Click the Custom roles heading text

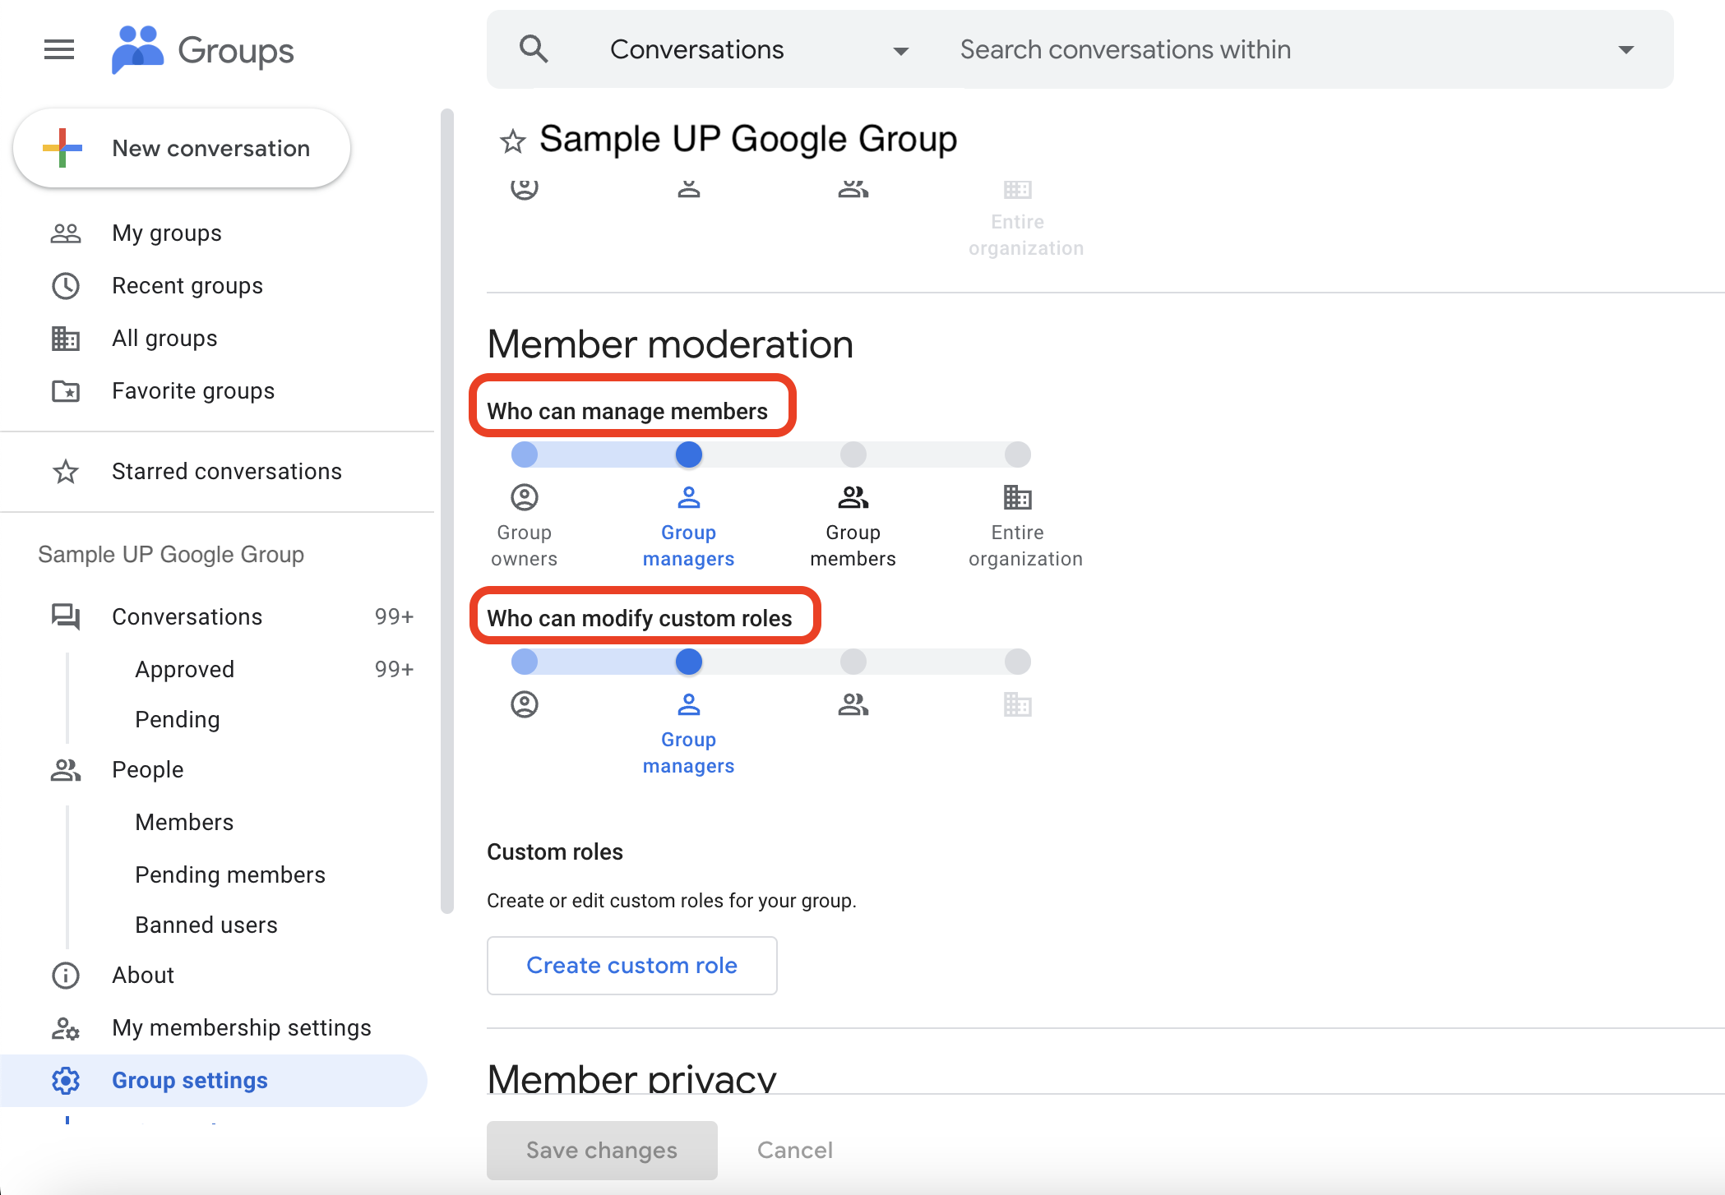[x=555, y=852]
